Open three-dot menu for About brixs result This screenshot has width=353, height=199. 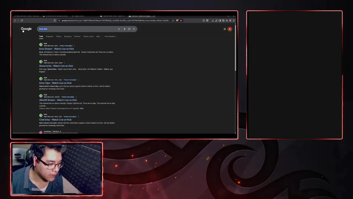tap(64, 63)
